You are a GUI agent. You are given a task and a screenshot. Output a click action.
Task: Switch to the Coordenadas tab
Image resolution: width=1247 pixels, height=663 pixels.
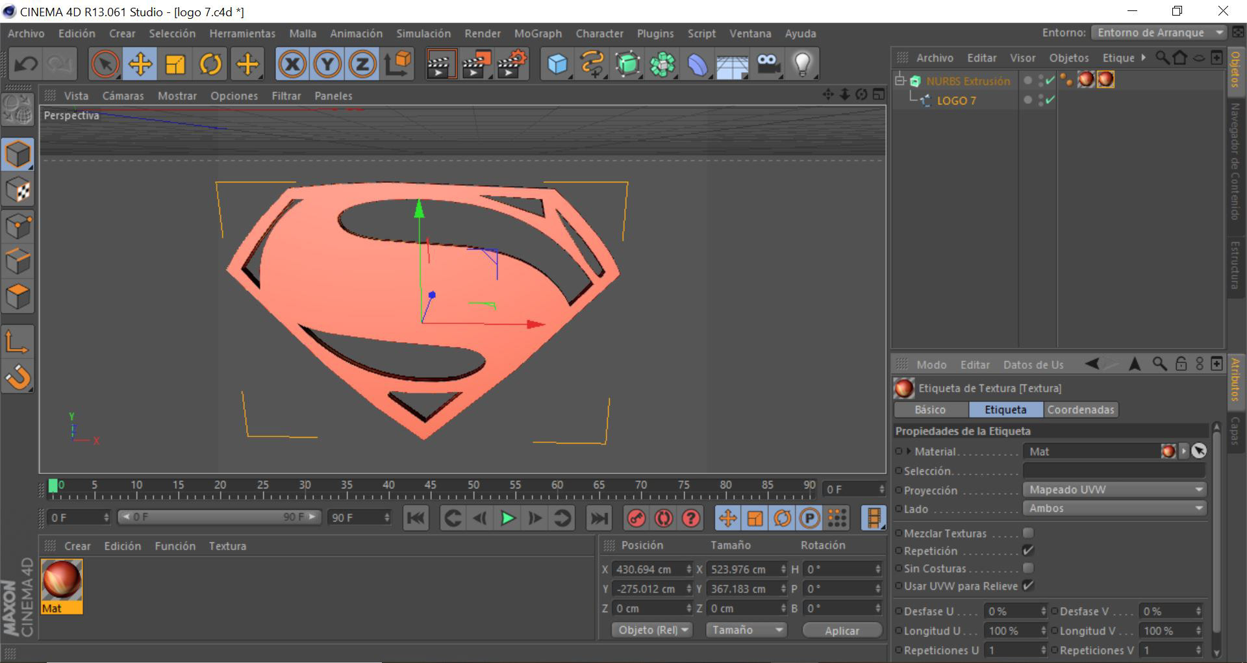click(1081, 410)
